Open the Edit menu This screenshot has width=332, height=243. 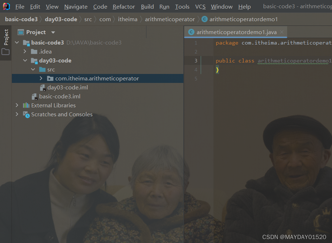coord(35,7)
